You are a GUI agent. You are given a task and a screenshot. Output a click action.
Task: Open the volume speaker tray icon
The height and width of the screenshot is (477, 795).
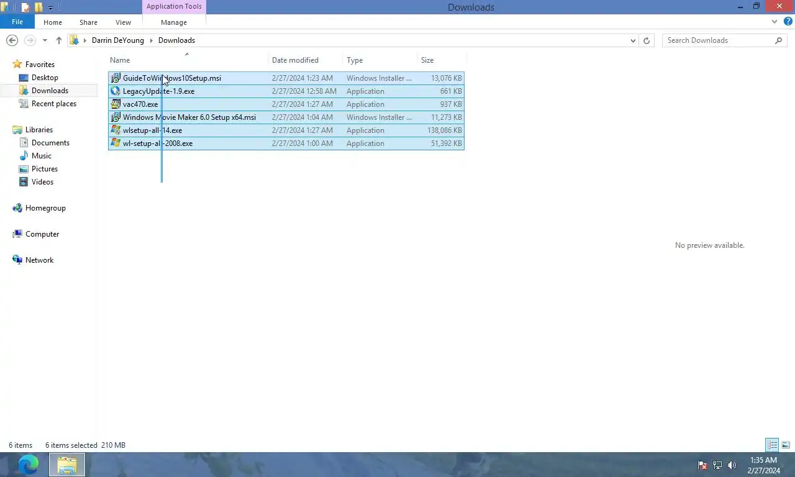click(x=732, y=465)
